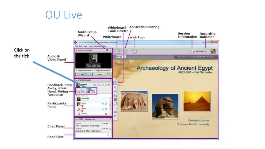Screen dimensions: 265x149
Task: Open Participants panel options menu
Action: 110,80
